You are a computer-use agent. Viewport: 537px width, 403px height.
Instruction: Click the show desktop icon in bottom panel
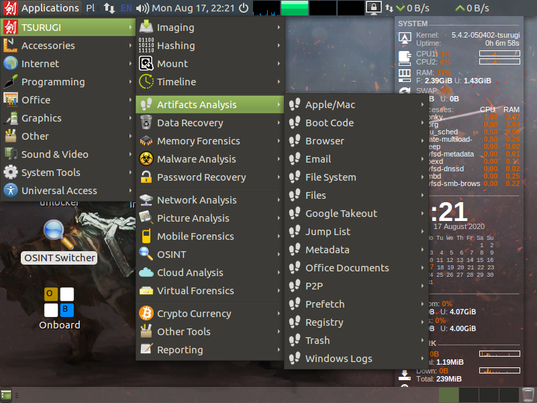(x=6, y=395)
